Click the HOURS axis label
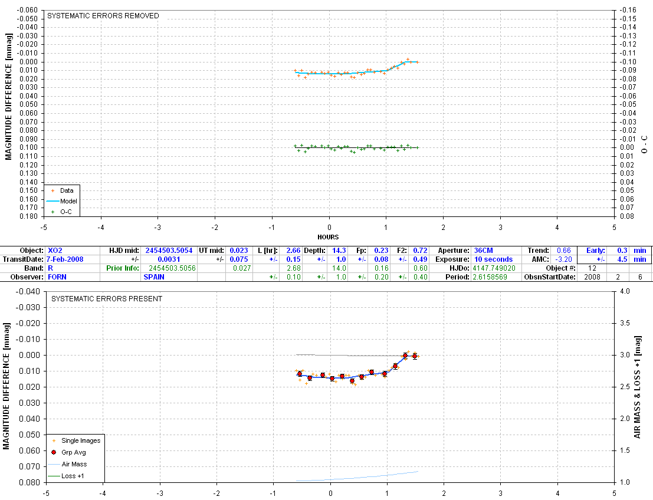Viewport: 653px width, 500px height. tap(328, 237)
